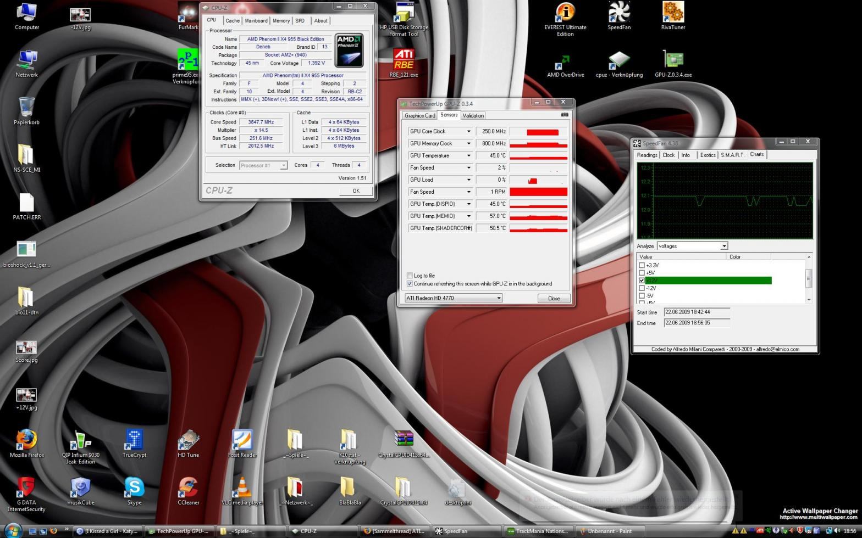Launch SpeedFan desktop shortcut icon
862x538 pixels.
click(619, 15)
